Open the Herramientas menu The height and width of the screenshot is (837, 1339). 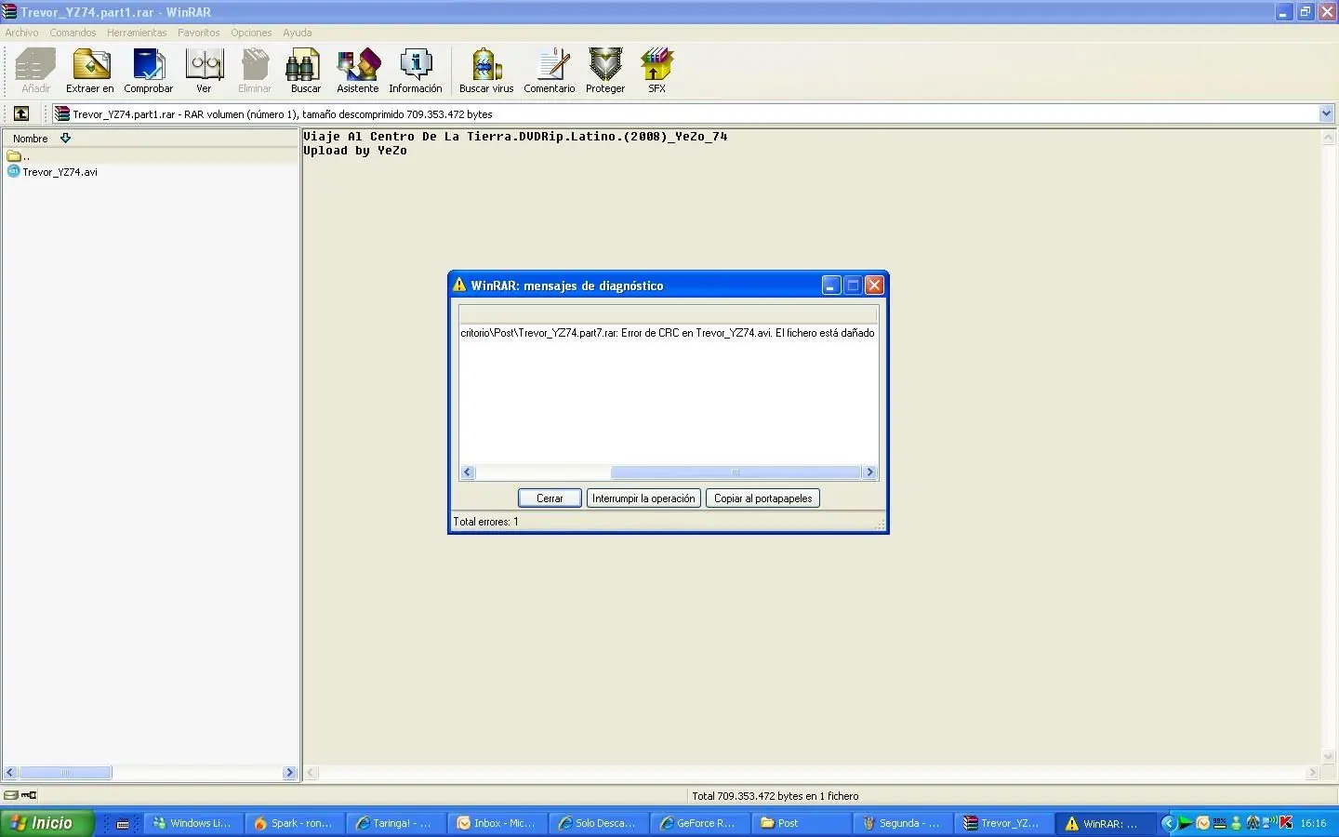coord(137,33)
